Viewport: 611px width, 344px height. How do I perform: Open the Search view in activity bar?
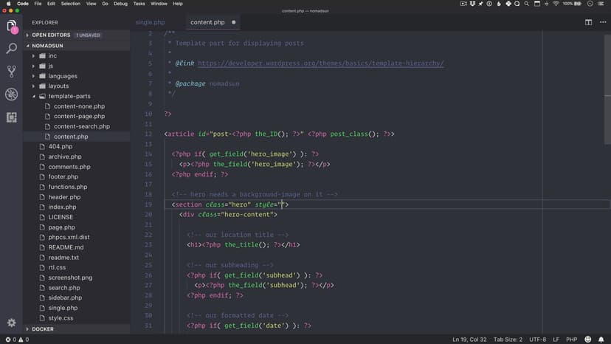(12, 49)
